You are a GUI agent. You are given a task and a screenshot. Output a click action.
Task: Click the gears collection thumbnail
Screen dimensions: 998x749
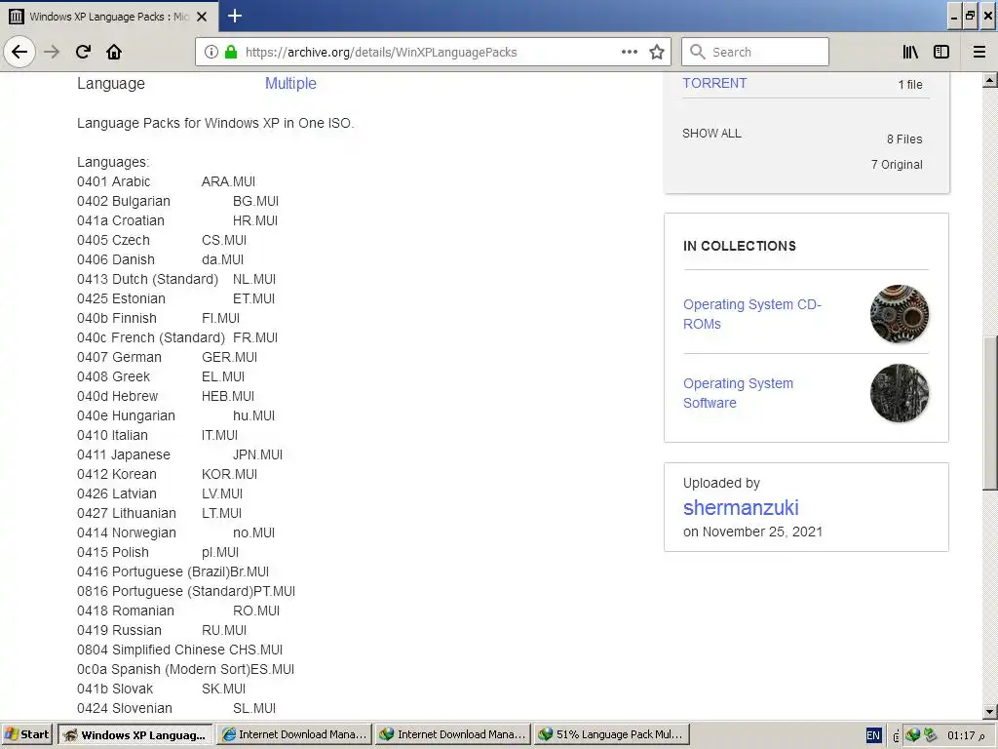[899, 314]
